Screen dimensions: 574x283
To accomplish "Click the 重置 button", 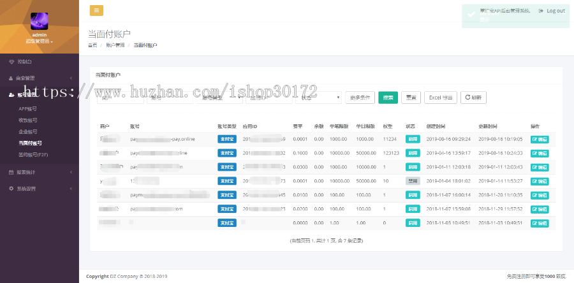I will pyautogui.click(x=411, y=98).
